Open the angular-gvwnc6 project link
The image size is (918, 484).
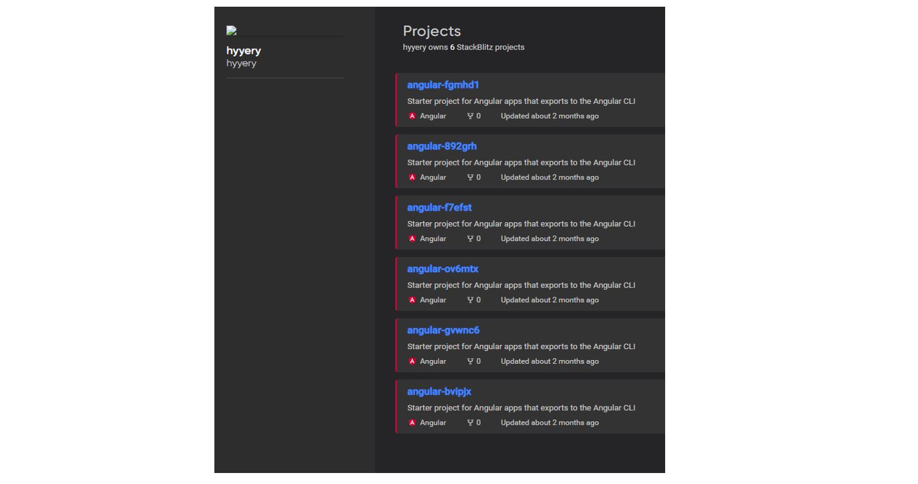point(443,330)
